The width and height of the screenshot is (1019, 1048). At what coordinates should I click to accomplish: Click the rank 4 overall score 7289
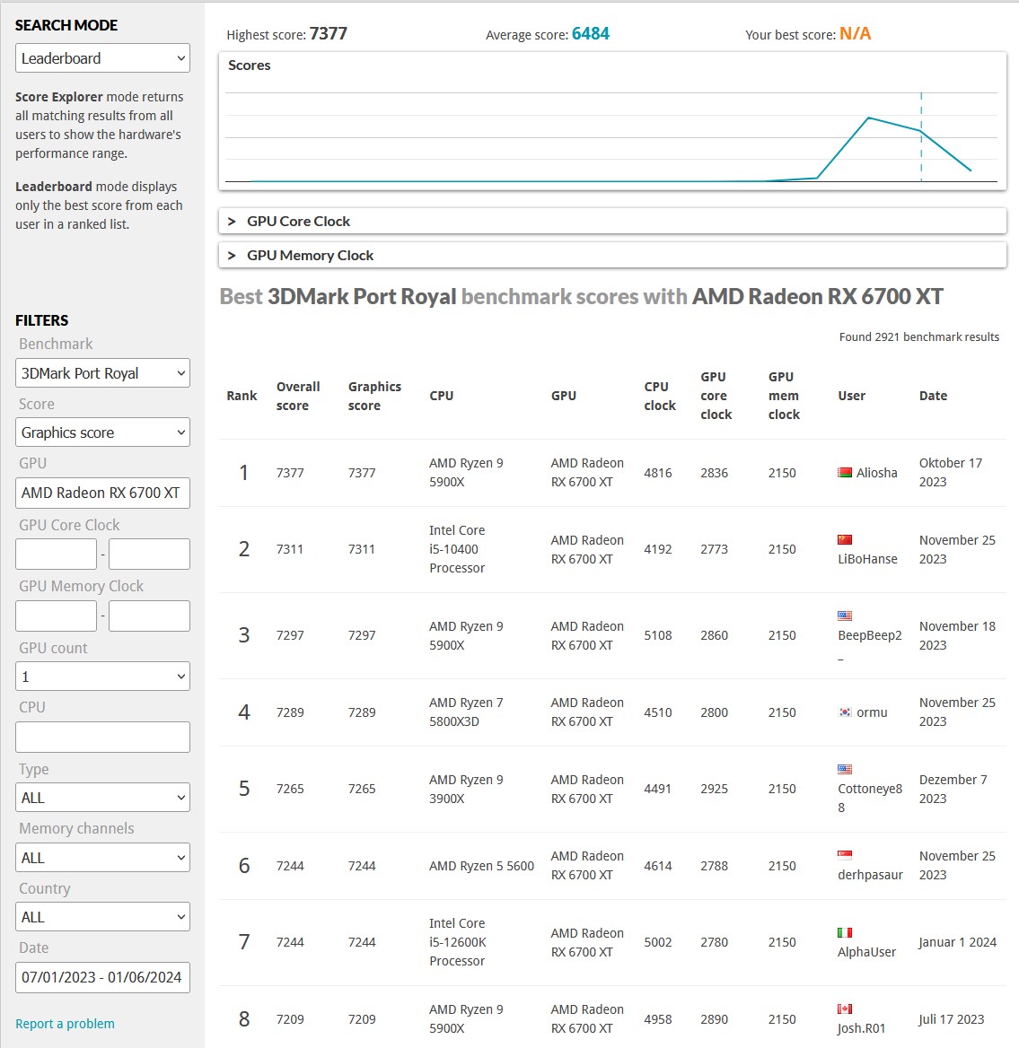(x=289, y=712)
